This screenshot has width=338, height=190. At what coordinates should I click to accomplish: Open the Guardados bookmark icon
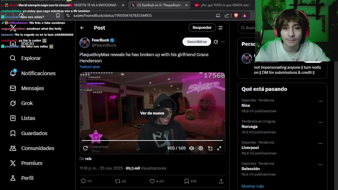pos(13,133)
